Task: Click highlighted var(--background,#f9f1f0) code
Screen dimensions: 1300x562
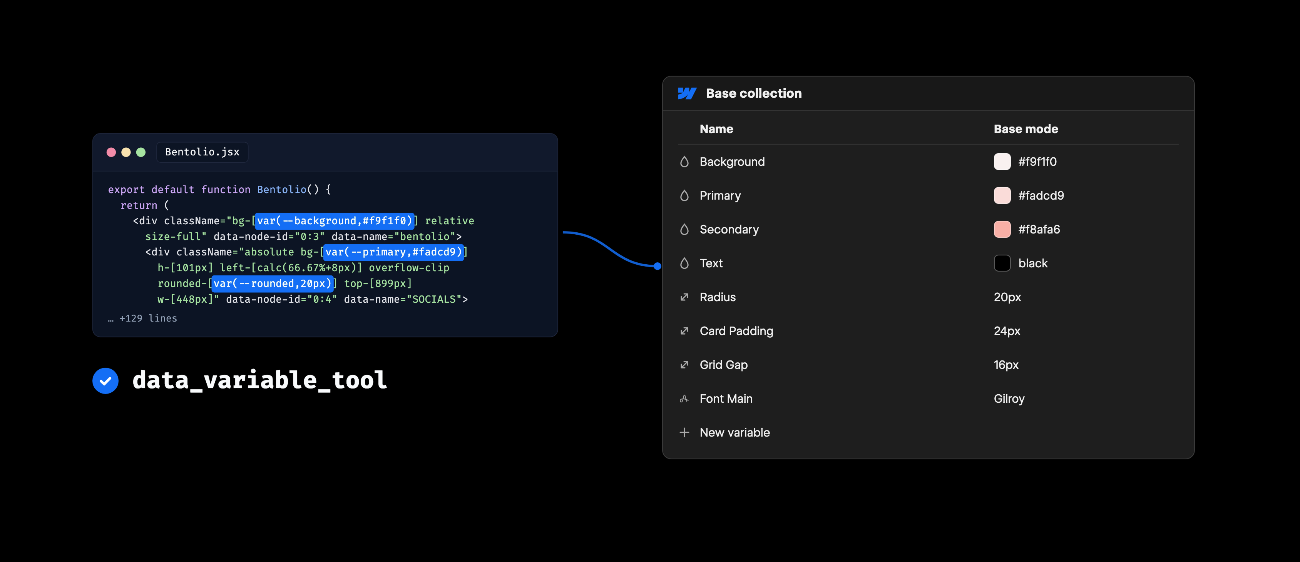Action: (335, 221)
